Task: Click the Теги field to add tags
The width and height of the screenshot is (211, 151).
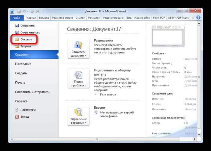Action: coord(191,81)
